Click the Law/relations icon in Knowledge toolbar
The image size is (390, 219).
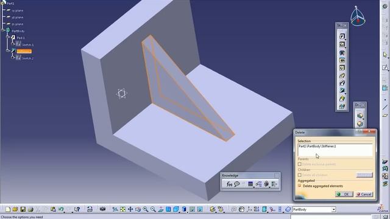tap(258, 184)
